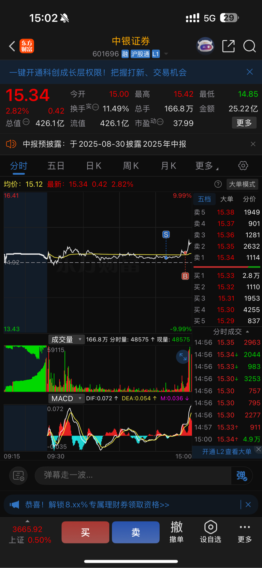The image size is (262, 568).
Task: Tap the comment list icon
Action: (x=18, y=476)
